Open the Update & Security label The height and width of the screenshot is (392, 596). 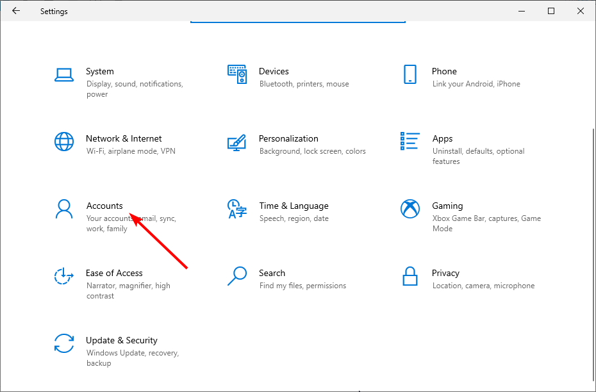pyautogui.click(x=121, y=340)
